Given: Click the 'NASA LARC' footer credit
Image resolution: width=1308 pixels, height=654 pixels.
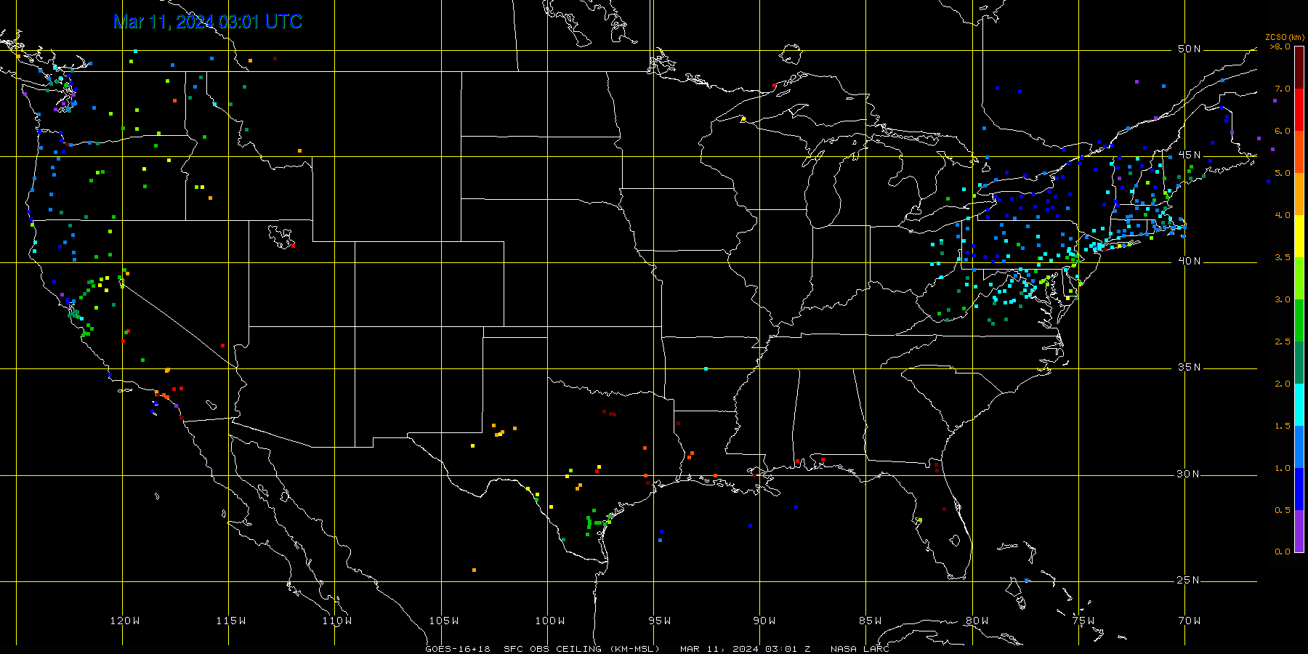Looking at the screenshot, I should pos(860,649).
